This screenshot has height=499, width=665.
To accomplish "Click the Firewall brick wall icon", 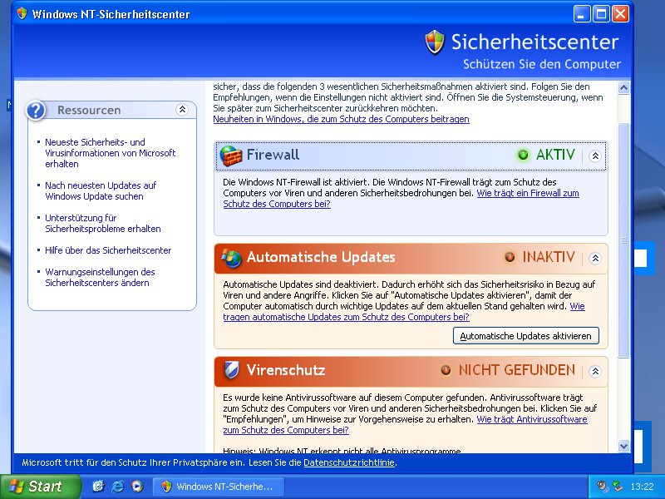I will point(231,156).
